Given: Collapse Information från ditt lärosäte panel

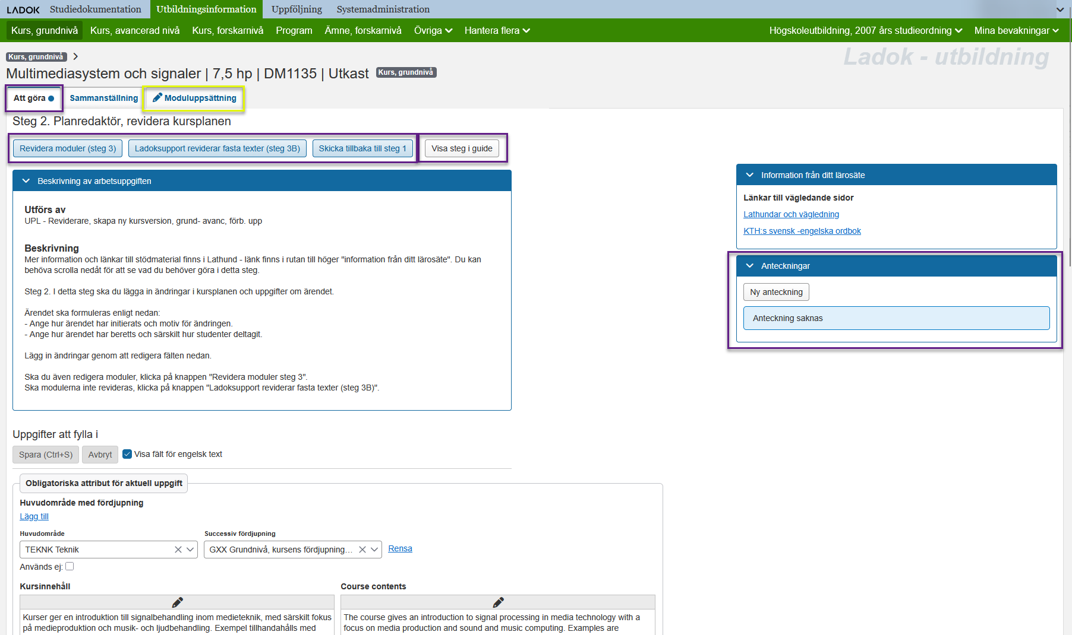Looking at the screenshot, I should click(x=750, y=175).
